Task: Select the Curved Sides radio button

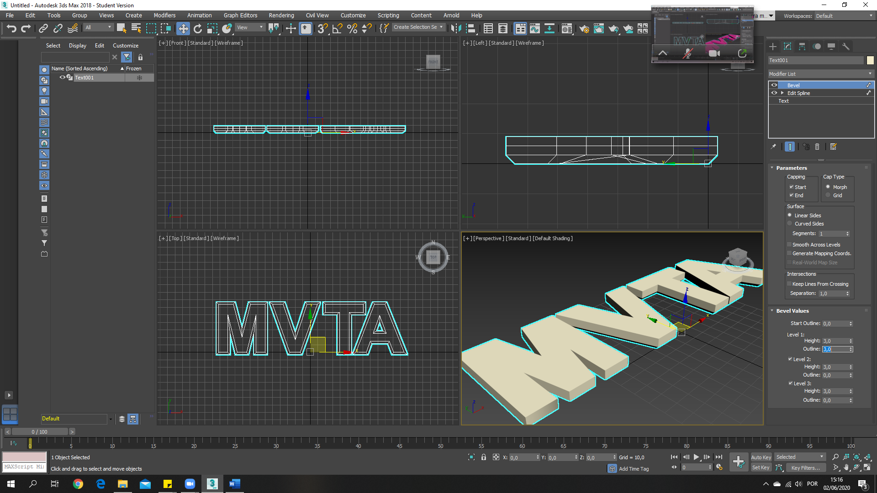Action: tap(790, 224)
